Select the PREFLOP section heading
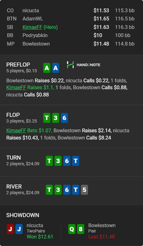This screenshot has height=246, width=143. tap(18, 65)
